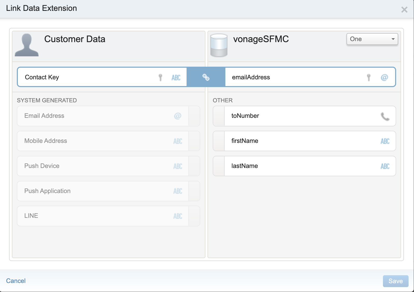Click the SYSTEM GENERATED section label

point(47,100)
